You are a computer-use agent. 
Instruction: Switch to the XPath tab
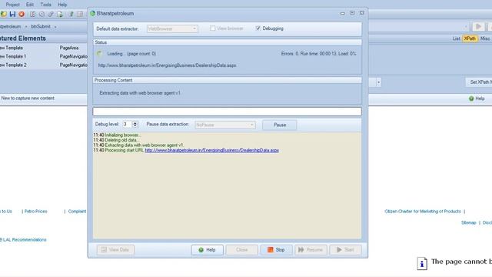(x=470, y=38)
